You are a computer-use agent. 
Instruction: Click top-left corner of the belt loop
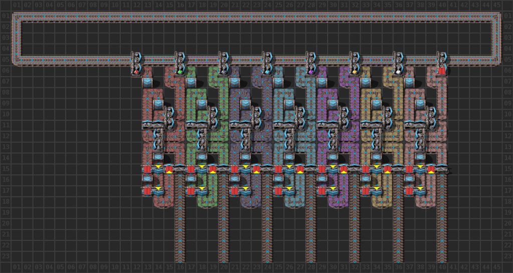click(x=17, y=17)
